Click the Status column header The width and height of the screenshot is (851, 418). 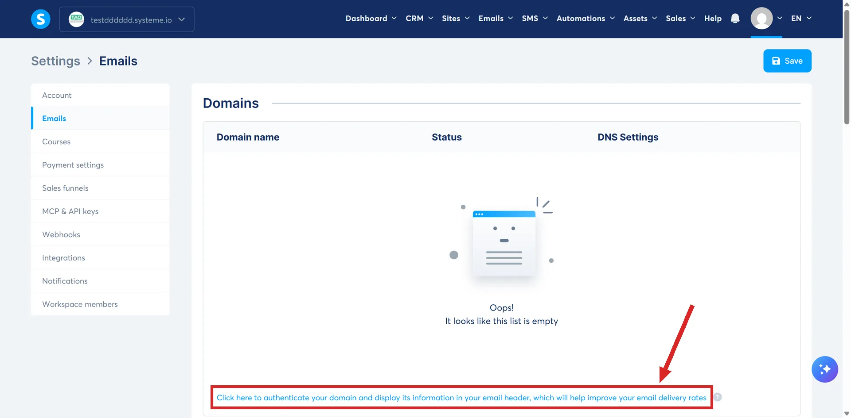[447, 137]
